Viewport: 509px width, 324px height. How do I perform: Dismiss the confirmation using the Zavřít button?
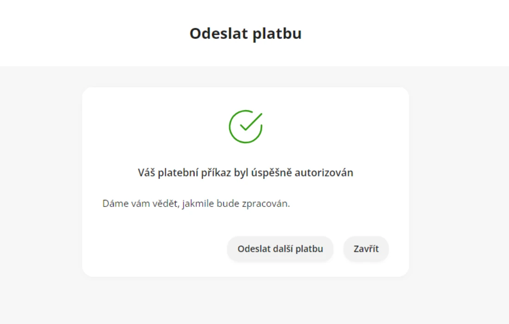(x=366, y=249)
